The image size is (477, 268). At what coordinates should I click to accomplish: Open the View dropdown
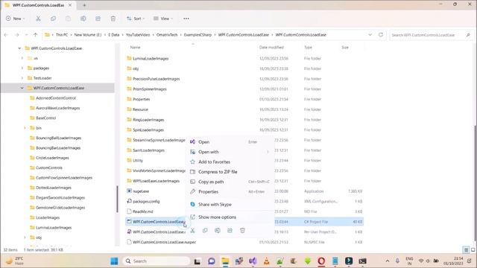(163, 19)
